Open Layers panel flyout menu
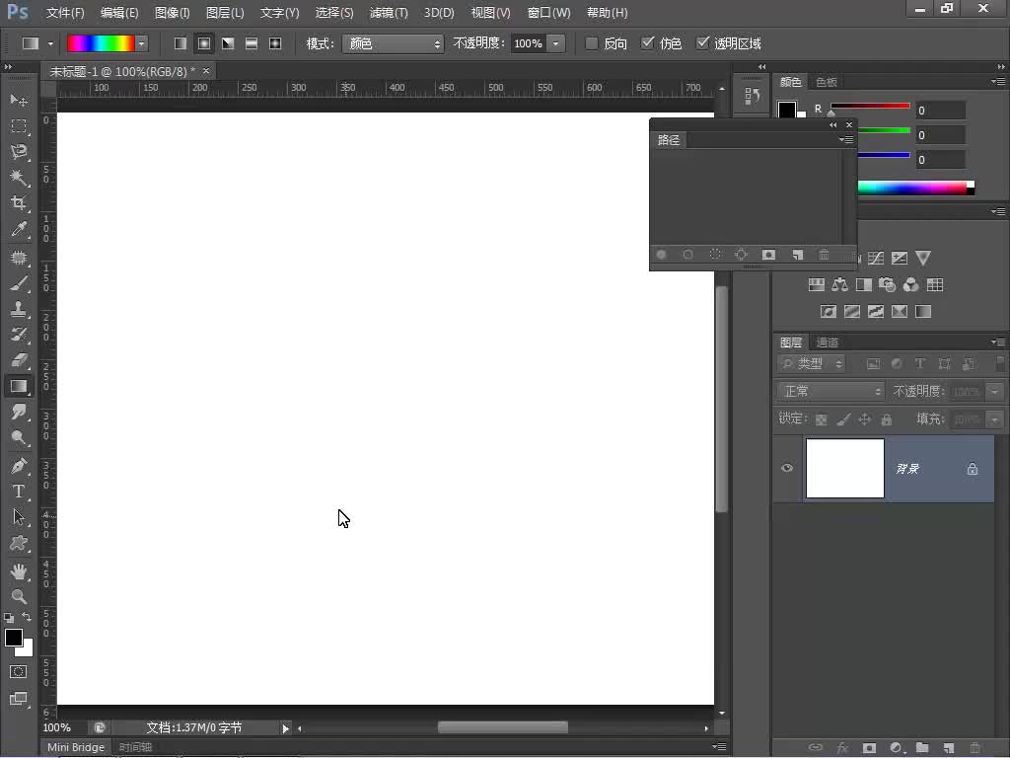1010x758 pixels. pyautogui.click(x=998, y=341)
